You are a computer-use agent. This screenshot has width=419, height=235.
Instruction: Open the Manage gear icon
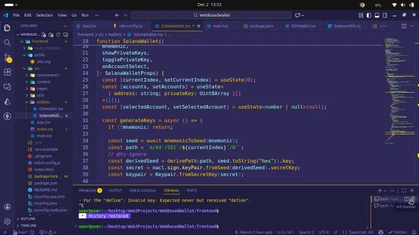7,221
